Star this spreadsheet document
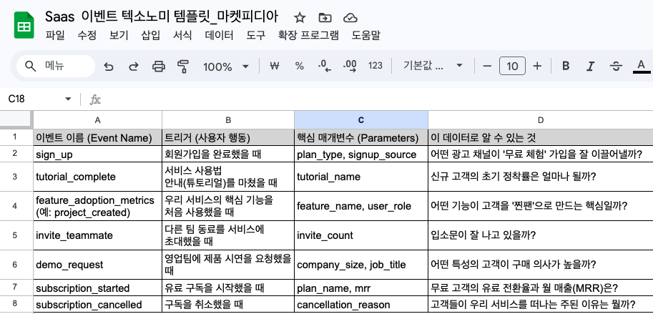Image resolution: width=653 pixels, height=314 pixels. 300,17
